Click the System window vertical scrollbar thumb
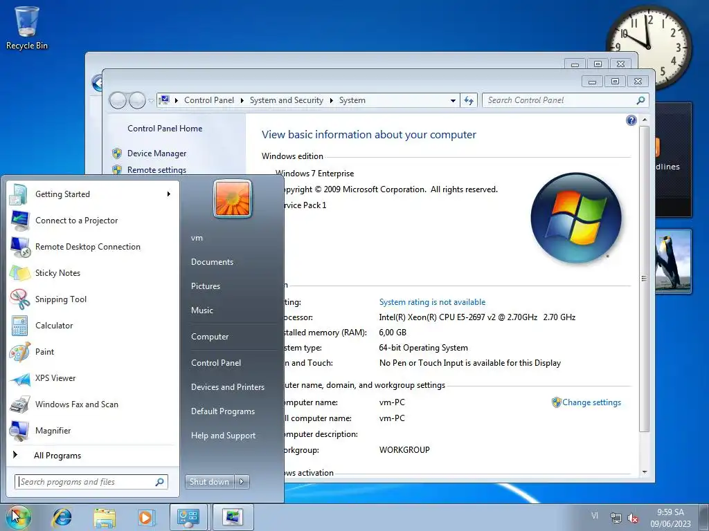The height and width of the screenshot is (531, 709). click(x=645, y=279)
